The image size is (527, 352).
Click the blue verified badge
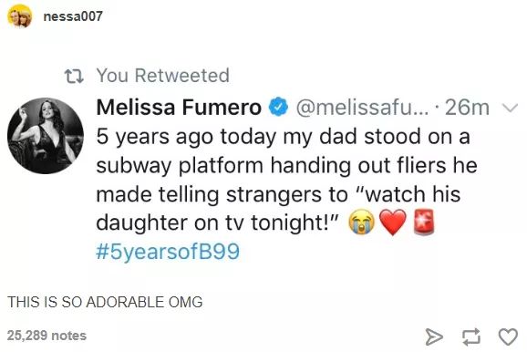(278, 107)
